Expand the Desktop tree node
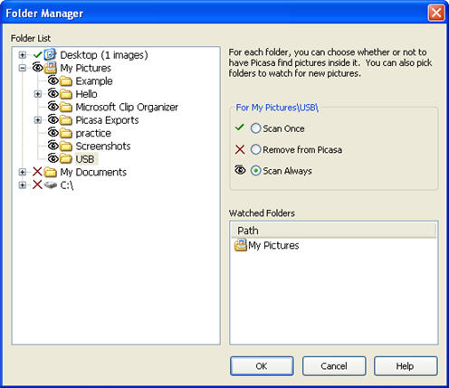The width and height of the screenshot is (449, 388). 22,55
